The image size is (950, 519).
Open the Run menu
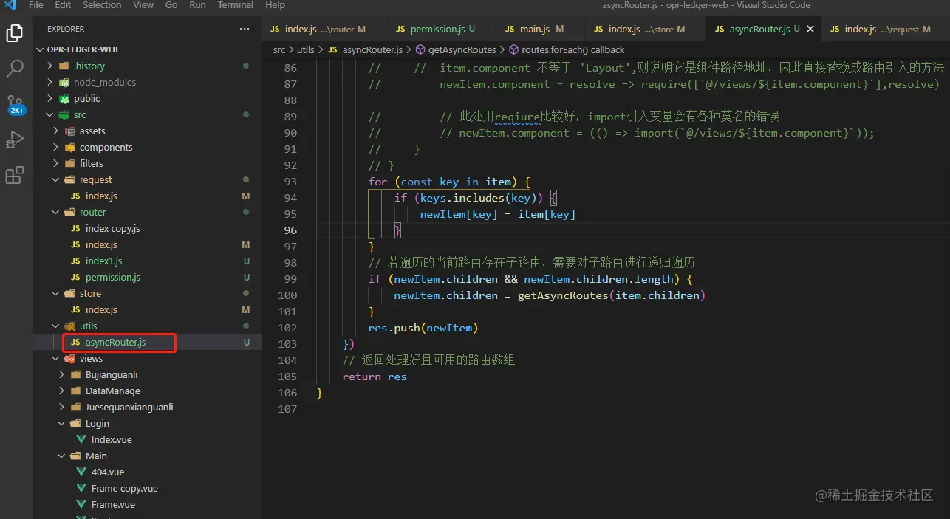click(x=197, y=5)
